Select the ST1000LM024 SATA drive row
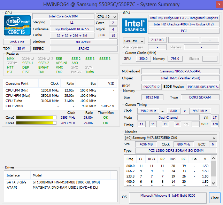Viewport: 223px width, 205px height. pos(61,182)
